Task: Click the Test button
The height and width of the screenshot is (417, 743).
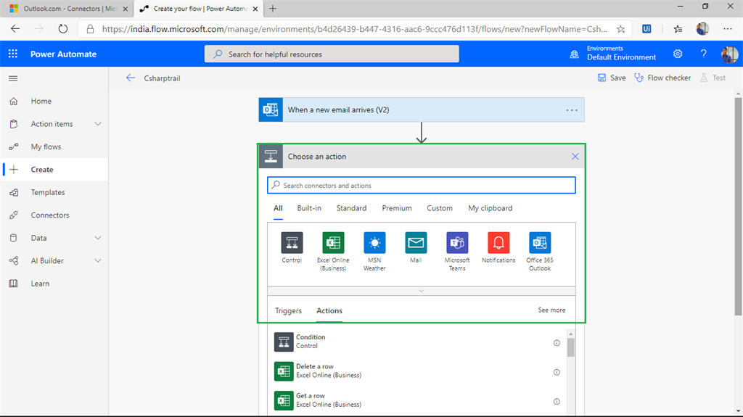Action: coord(713,78)
